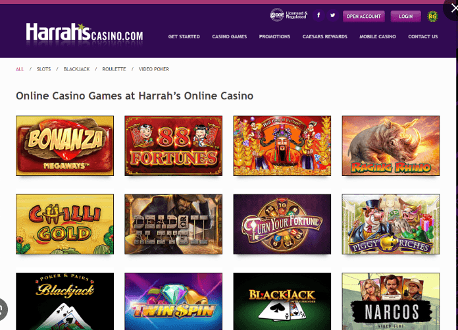The image size is (458, 330).
Task: Click the LOGIN button
Action: (406, 16)
